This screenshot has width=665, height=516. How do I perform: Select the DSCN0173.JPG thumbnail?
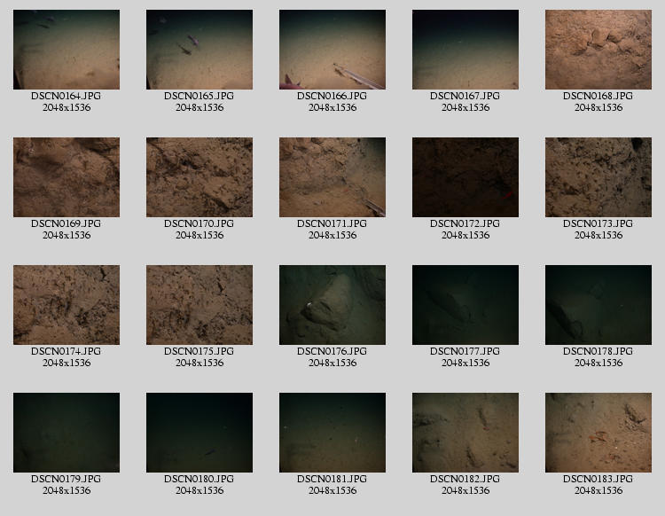(598, 177)
